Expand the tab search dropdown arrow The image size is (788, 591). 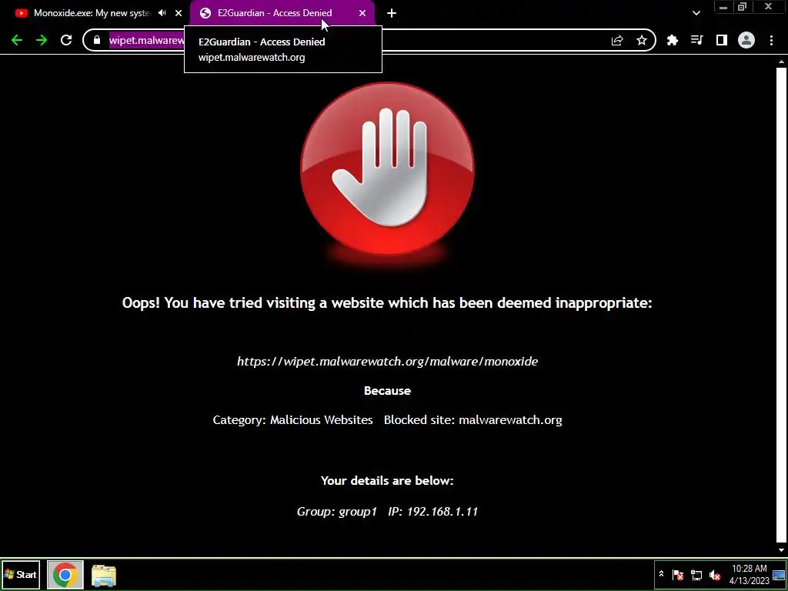tap(696, 13)
